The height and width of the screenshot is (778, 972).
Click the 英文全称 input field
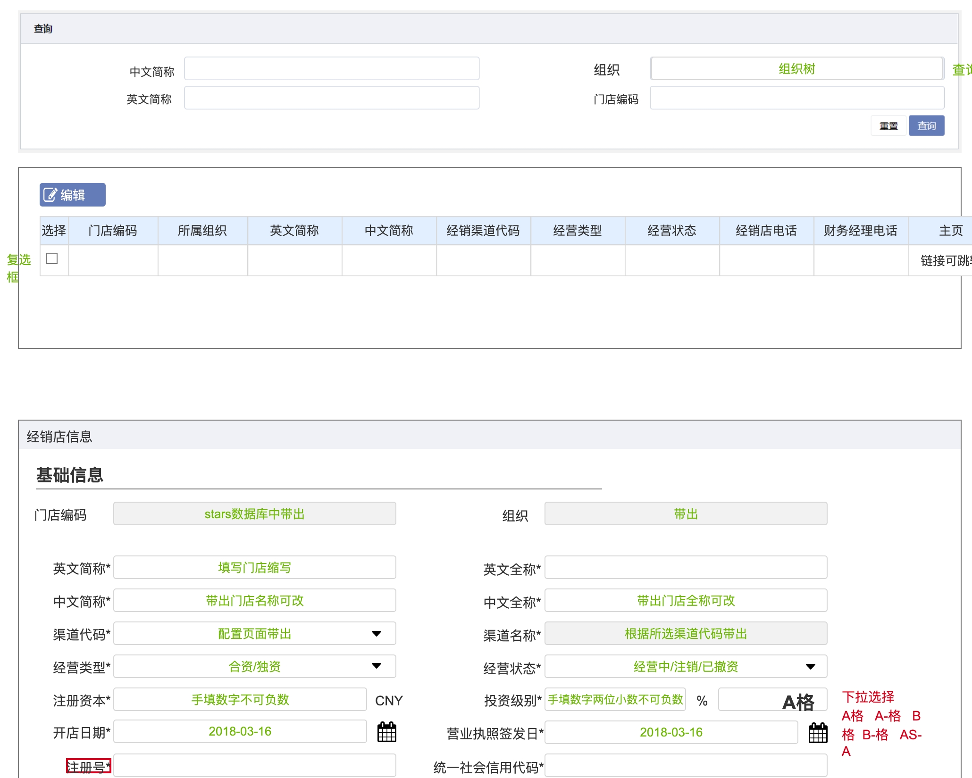click(x=686, y=567)
